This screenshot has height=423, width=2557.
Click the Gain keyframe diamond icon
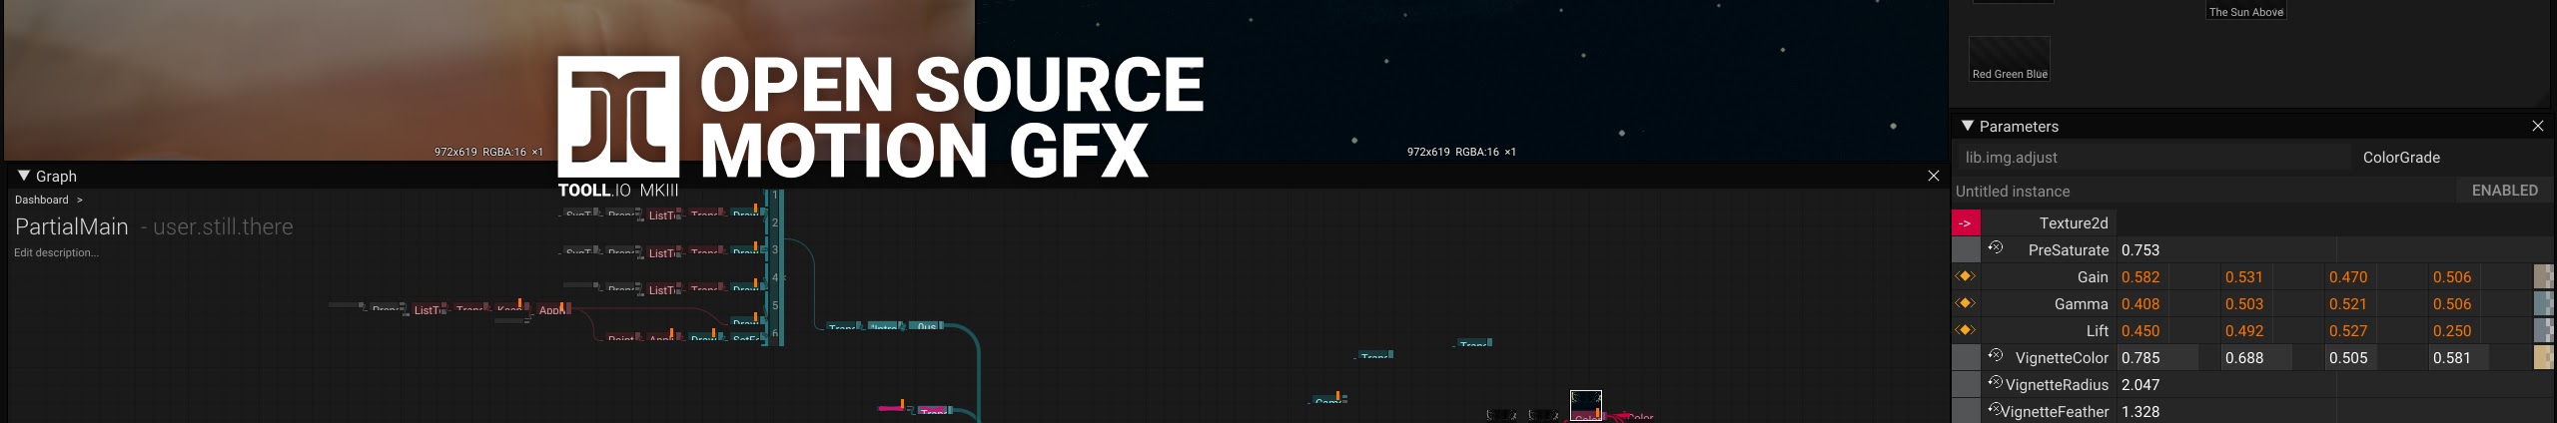pyautogui.click(x=1966, y=276)
